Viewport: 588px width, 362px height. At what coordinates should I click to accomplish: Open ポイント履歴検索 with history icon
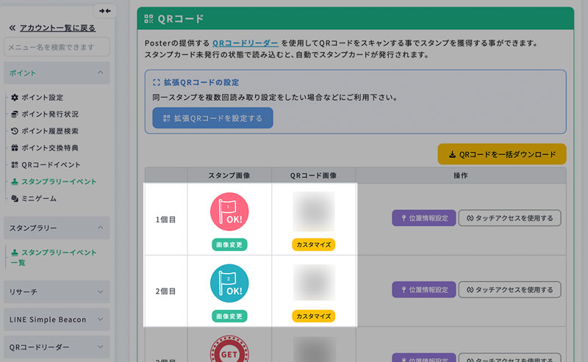(x=49, y=131)
